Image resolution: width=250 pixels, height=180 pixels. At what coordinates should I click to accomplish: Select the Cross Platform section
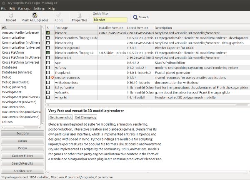[x=21, y=52]
